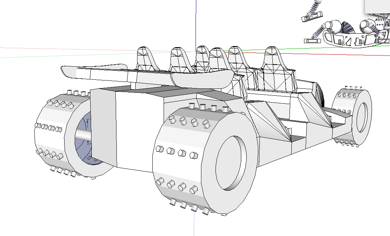390x236 pixels.
Task: Click the blue vertical axis line at the top
Action: 196,22
